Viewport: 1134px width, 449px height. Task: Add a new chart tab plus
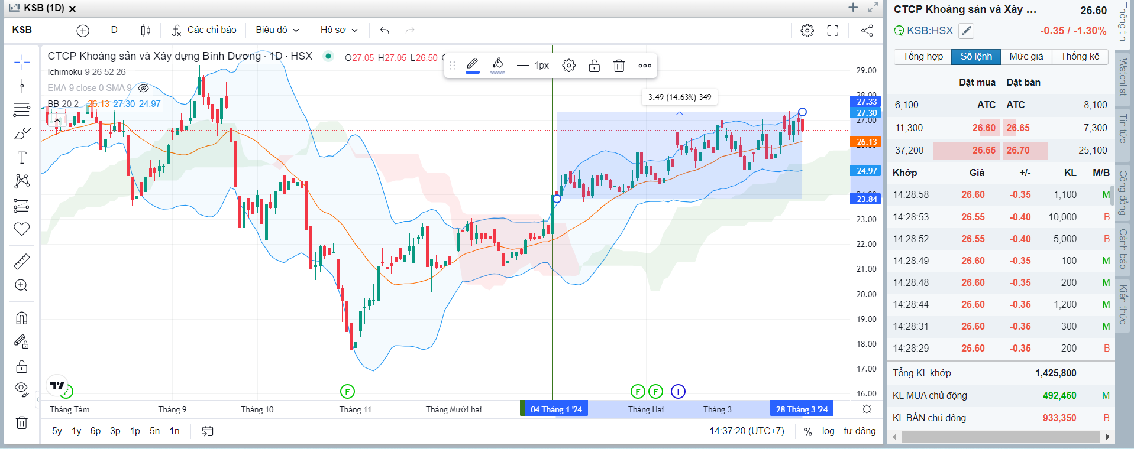click(x=853, y=8)
